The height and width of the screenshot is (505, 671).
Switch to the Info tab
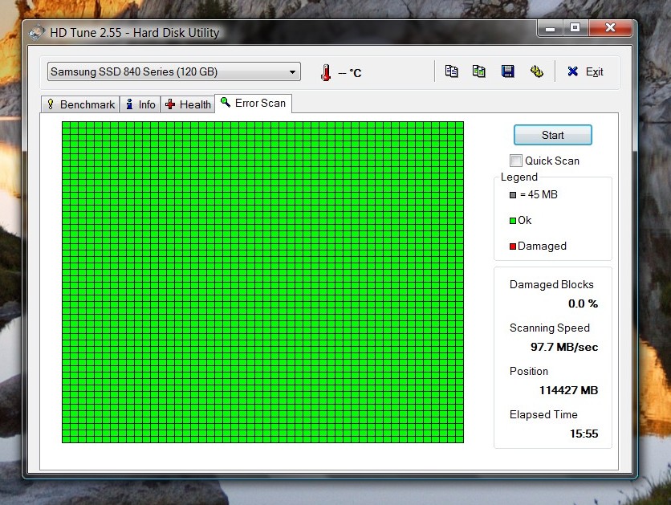coord(140,104)
